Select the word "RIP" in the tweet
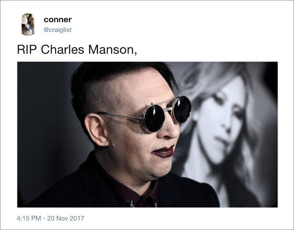Image resolution: width=294 pixels, height=230 pixels. (27, 50)
